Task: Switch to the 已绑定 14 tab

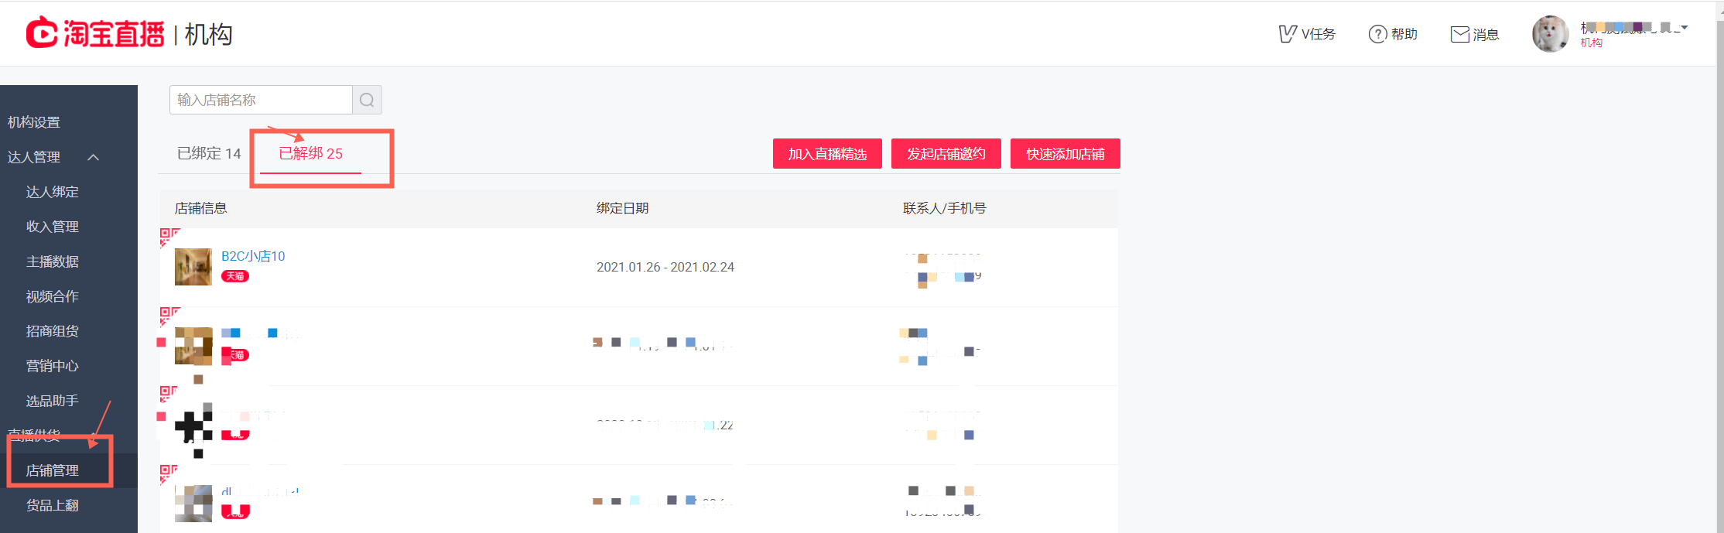Action: pyautogui.click(x=209, y=153)
